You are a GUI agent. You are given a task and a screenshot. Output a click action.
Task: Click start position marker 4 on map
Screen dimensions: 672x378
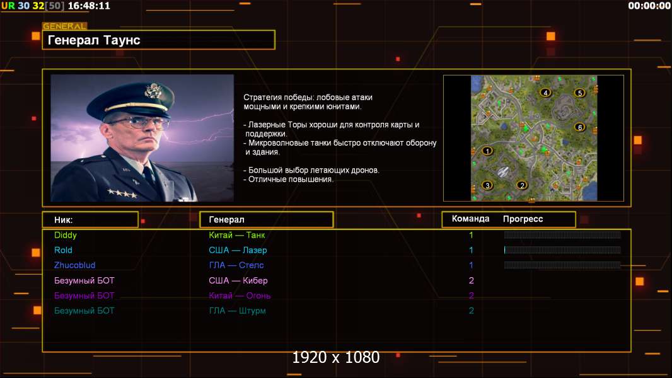(x=545, y=93)
